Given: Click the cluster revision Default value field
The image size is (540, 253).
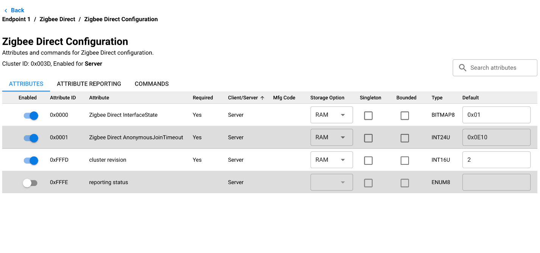Looking at the screenshot, I should click(496, 160).
